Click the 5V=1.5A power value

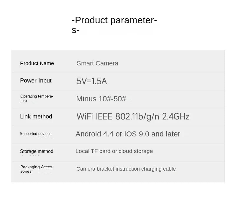[92, 81]
